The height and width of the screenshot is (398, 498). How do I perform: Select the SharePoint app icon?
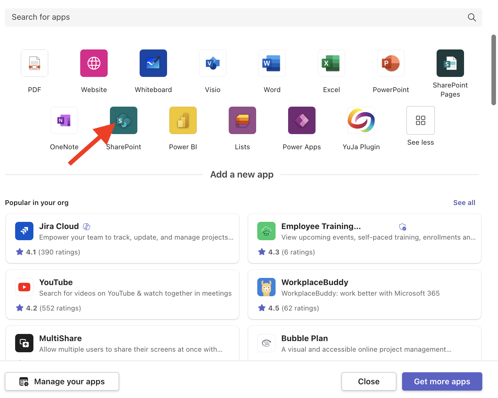click(x=124, y=120)
